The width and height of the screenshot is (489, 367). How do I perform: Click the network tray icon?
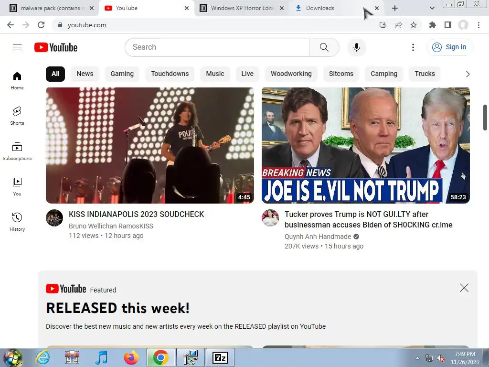tap(429, 358)
